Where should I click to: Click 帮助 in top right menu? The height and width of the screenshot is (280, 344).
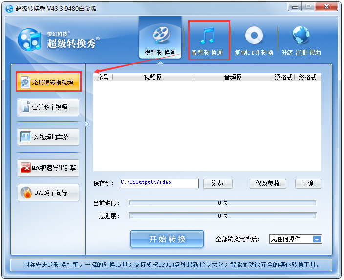pos(315,53)
